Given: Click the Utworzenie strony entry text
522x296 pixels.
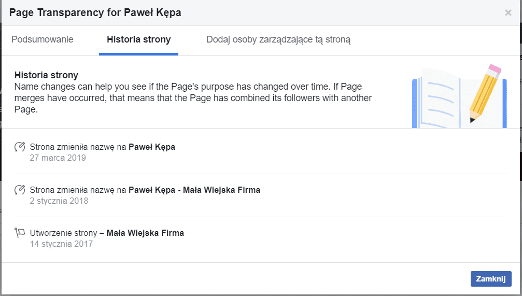Looking at the screenshot, I should [x=67, y=233].
